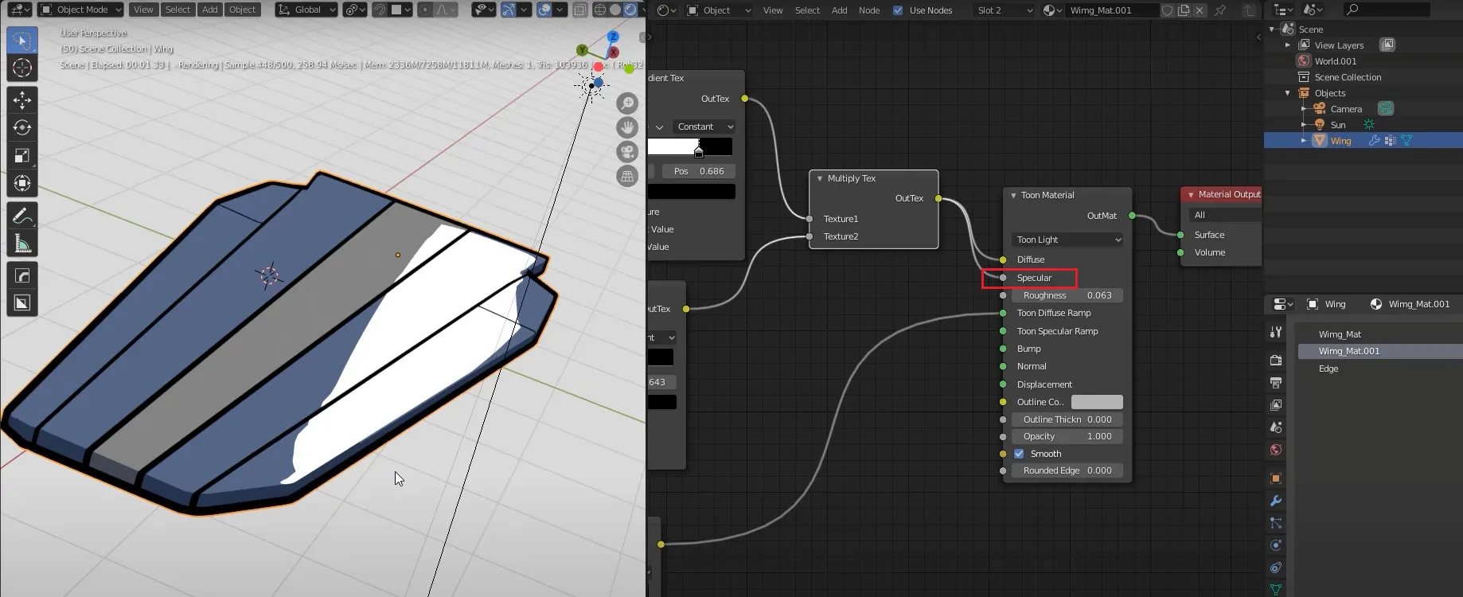Image resolution: width=1463 pixels, height=597 pixels.
Task: Select Wimg_Mat material slot in list
Action: 1340,334
